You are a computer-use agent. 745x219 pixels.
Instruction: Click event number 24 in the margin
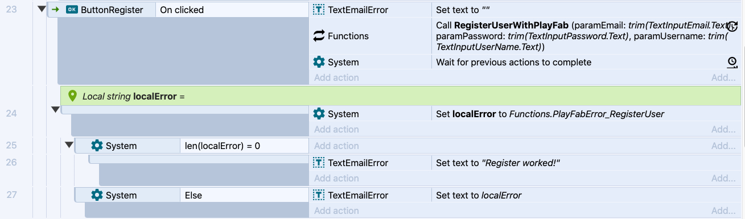pyautogui.click(x=11, y=113)
